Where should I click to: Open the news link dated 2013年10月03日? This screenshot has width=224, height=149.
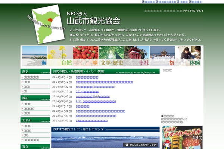92,121
